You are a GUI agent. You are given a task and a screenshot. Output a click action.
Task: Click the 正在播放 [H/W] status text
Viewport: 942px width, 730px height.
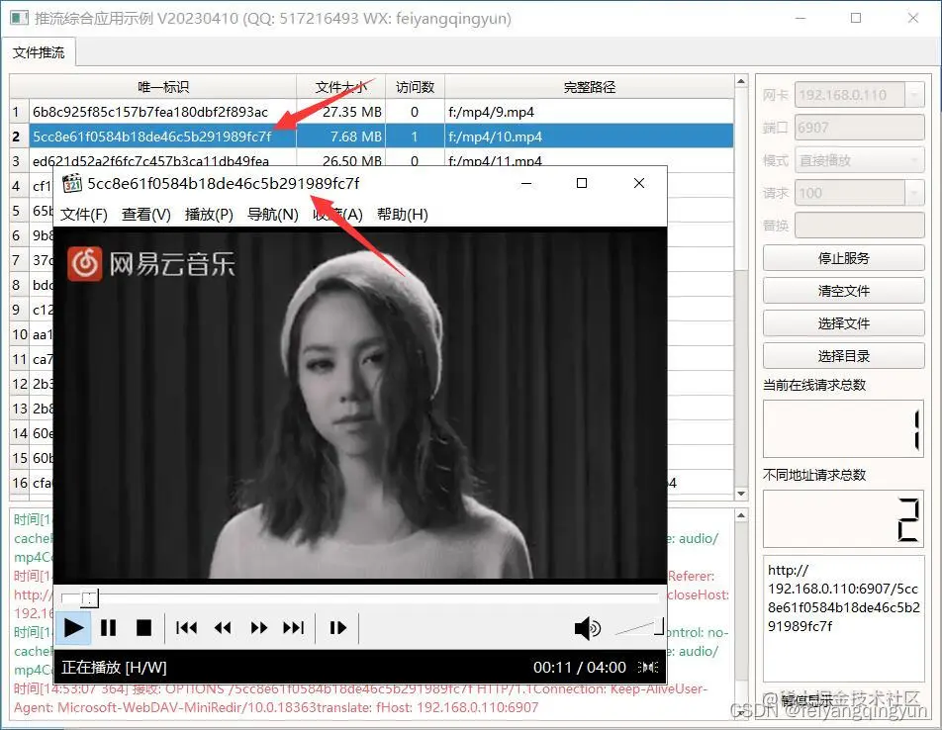click(x=114, y=667)
